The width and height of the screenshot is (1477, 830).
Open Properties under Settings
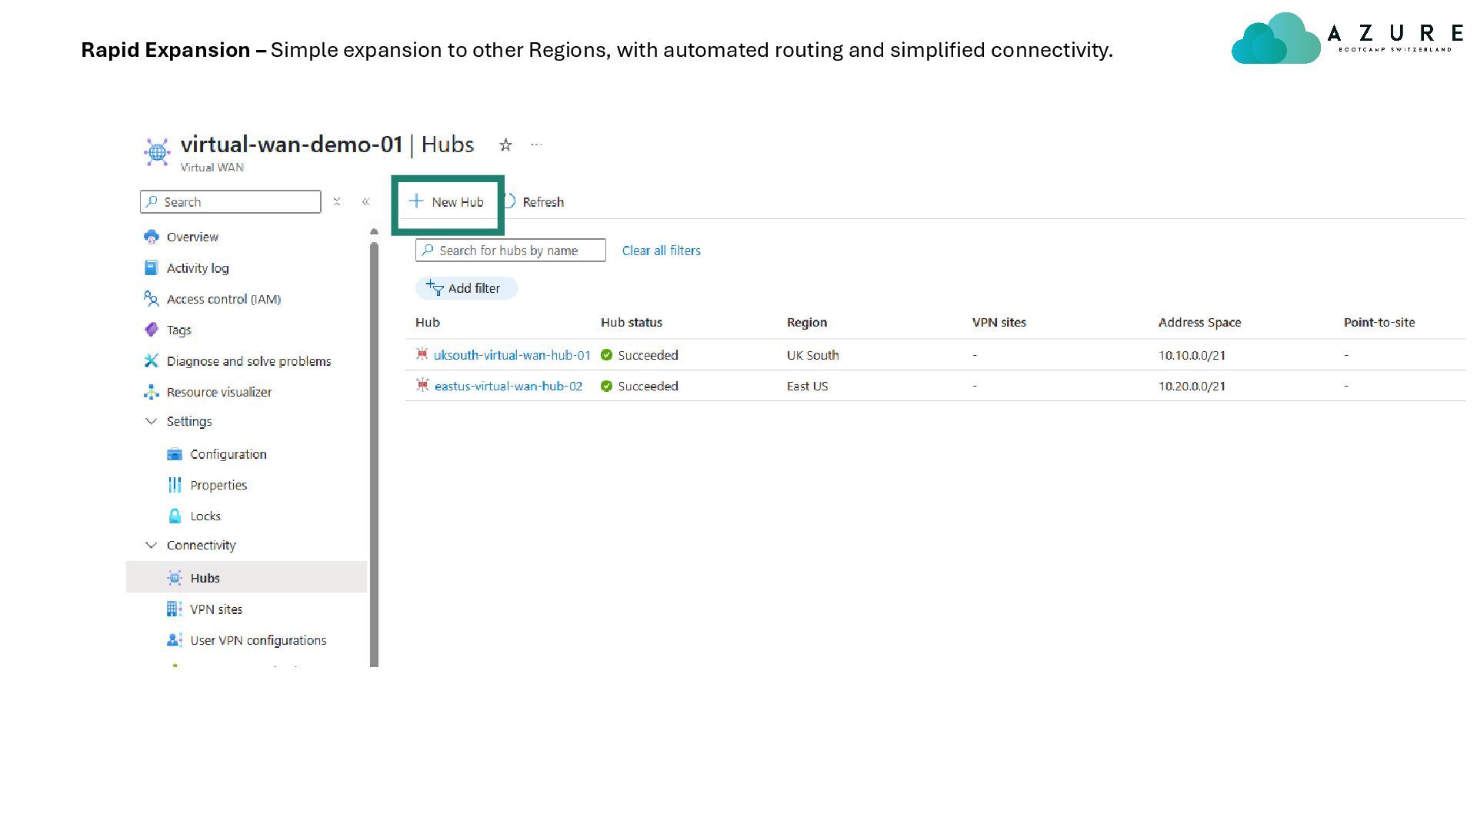click(218, 485)
